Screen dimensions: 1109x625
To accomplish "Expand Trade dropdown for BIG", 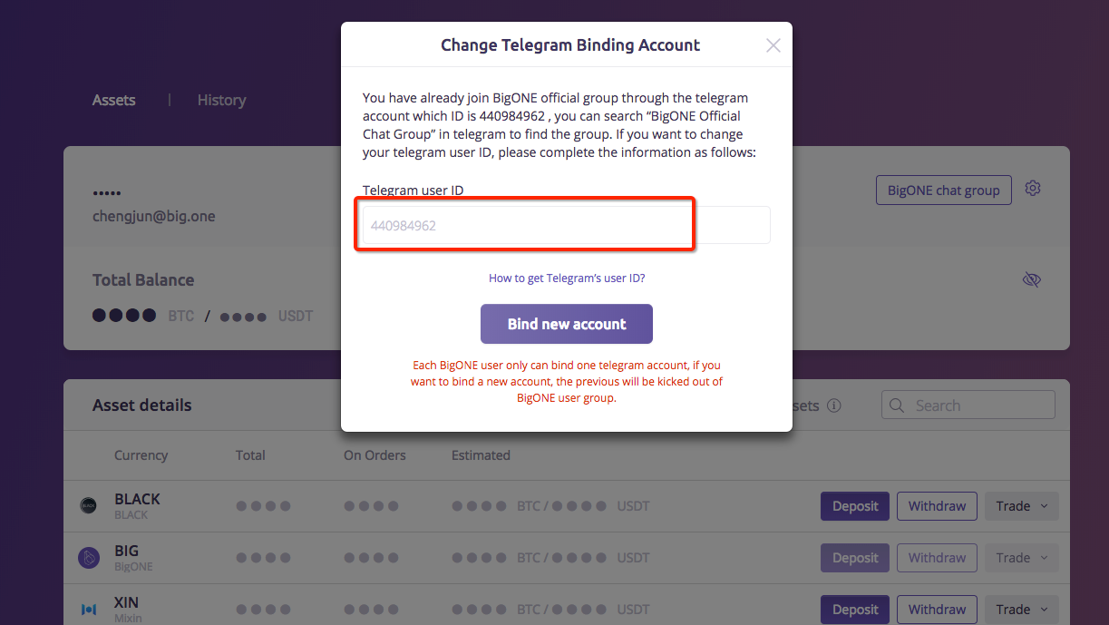I will pos(1022,558).
